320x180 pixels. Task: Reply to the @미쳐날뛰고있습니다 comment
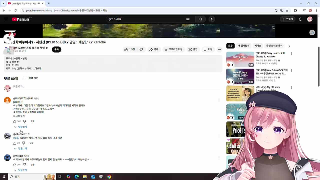tap(32, 121)
